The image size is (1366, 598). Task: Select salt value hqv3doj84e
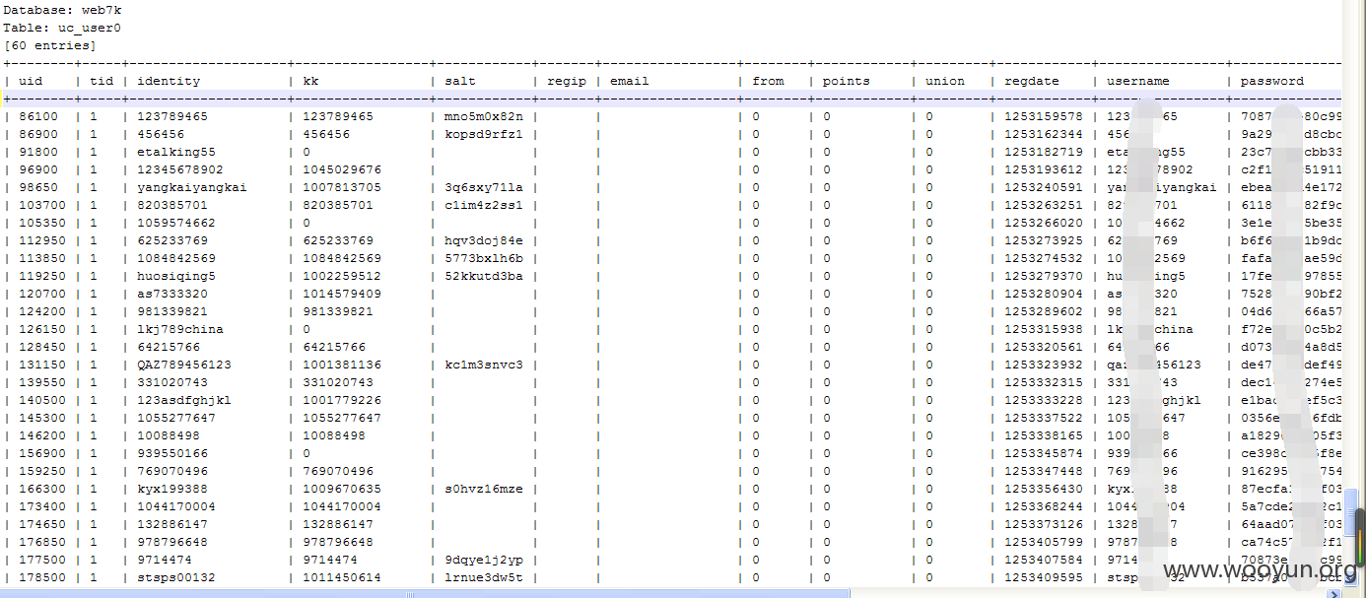484,240
